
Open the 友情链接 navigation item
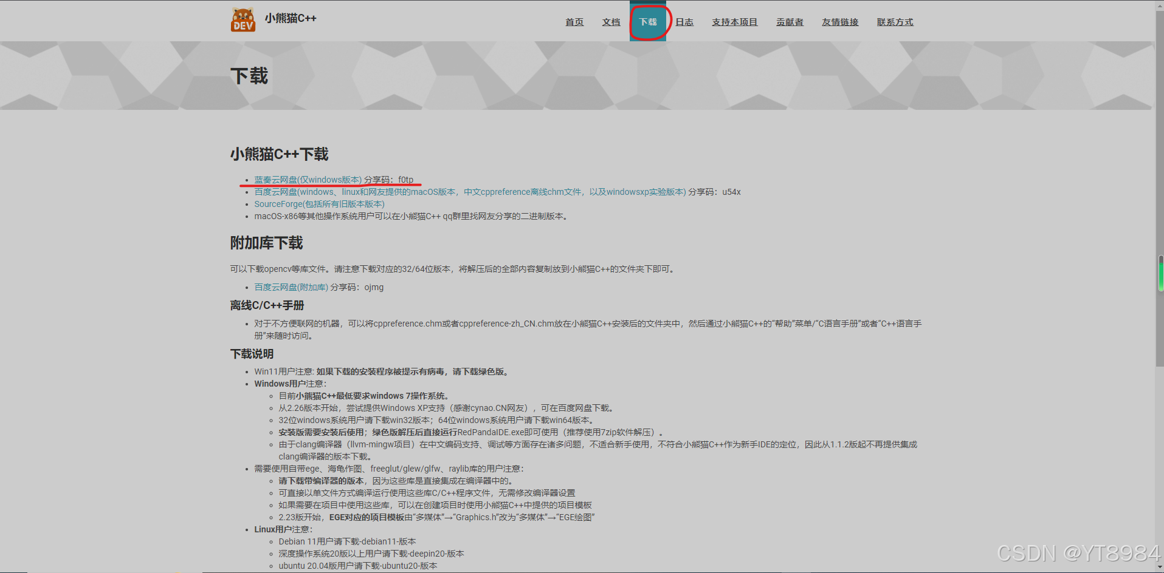840,22
